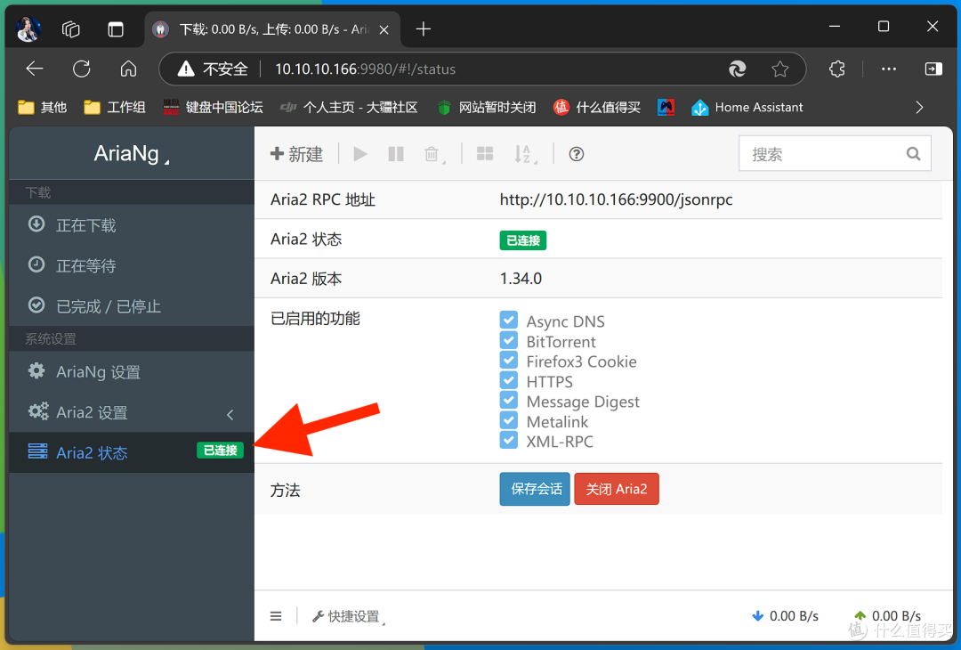Click the 保存会话 button

534,489
